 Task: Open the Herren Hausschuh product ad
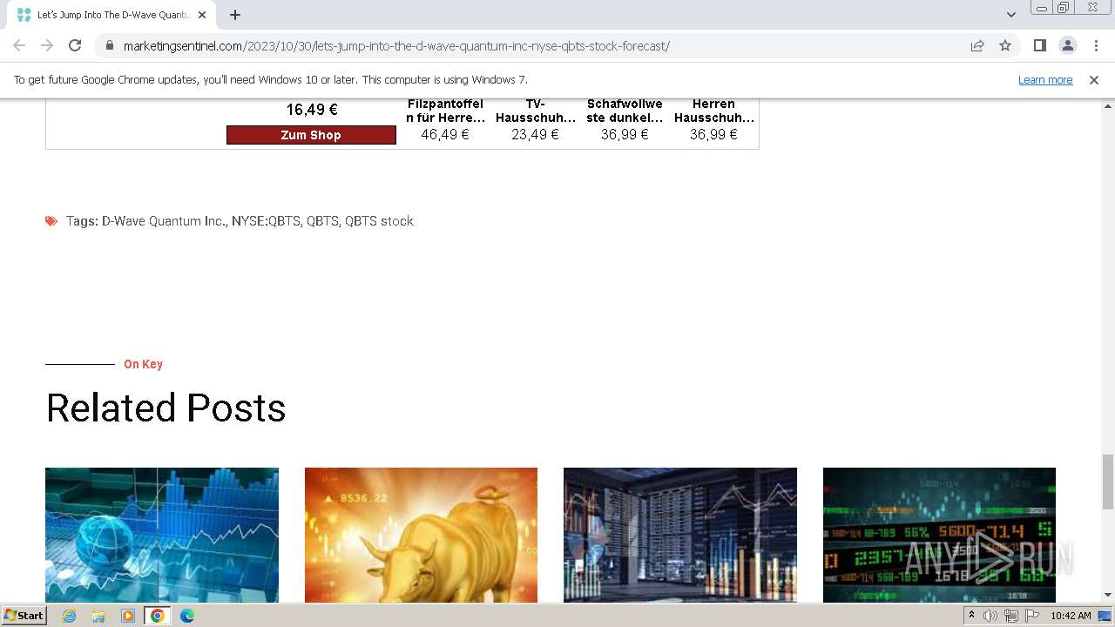[x=713, y=119]
